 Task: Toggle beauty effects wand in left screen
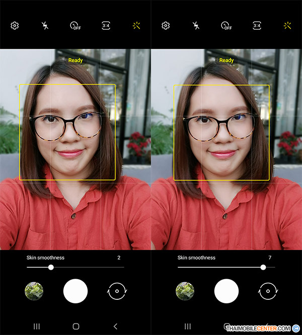(136, 26)
